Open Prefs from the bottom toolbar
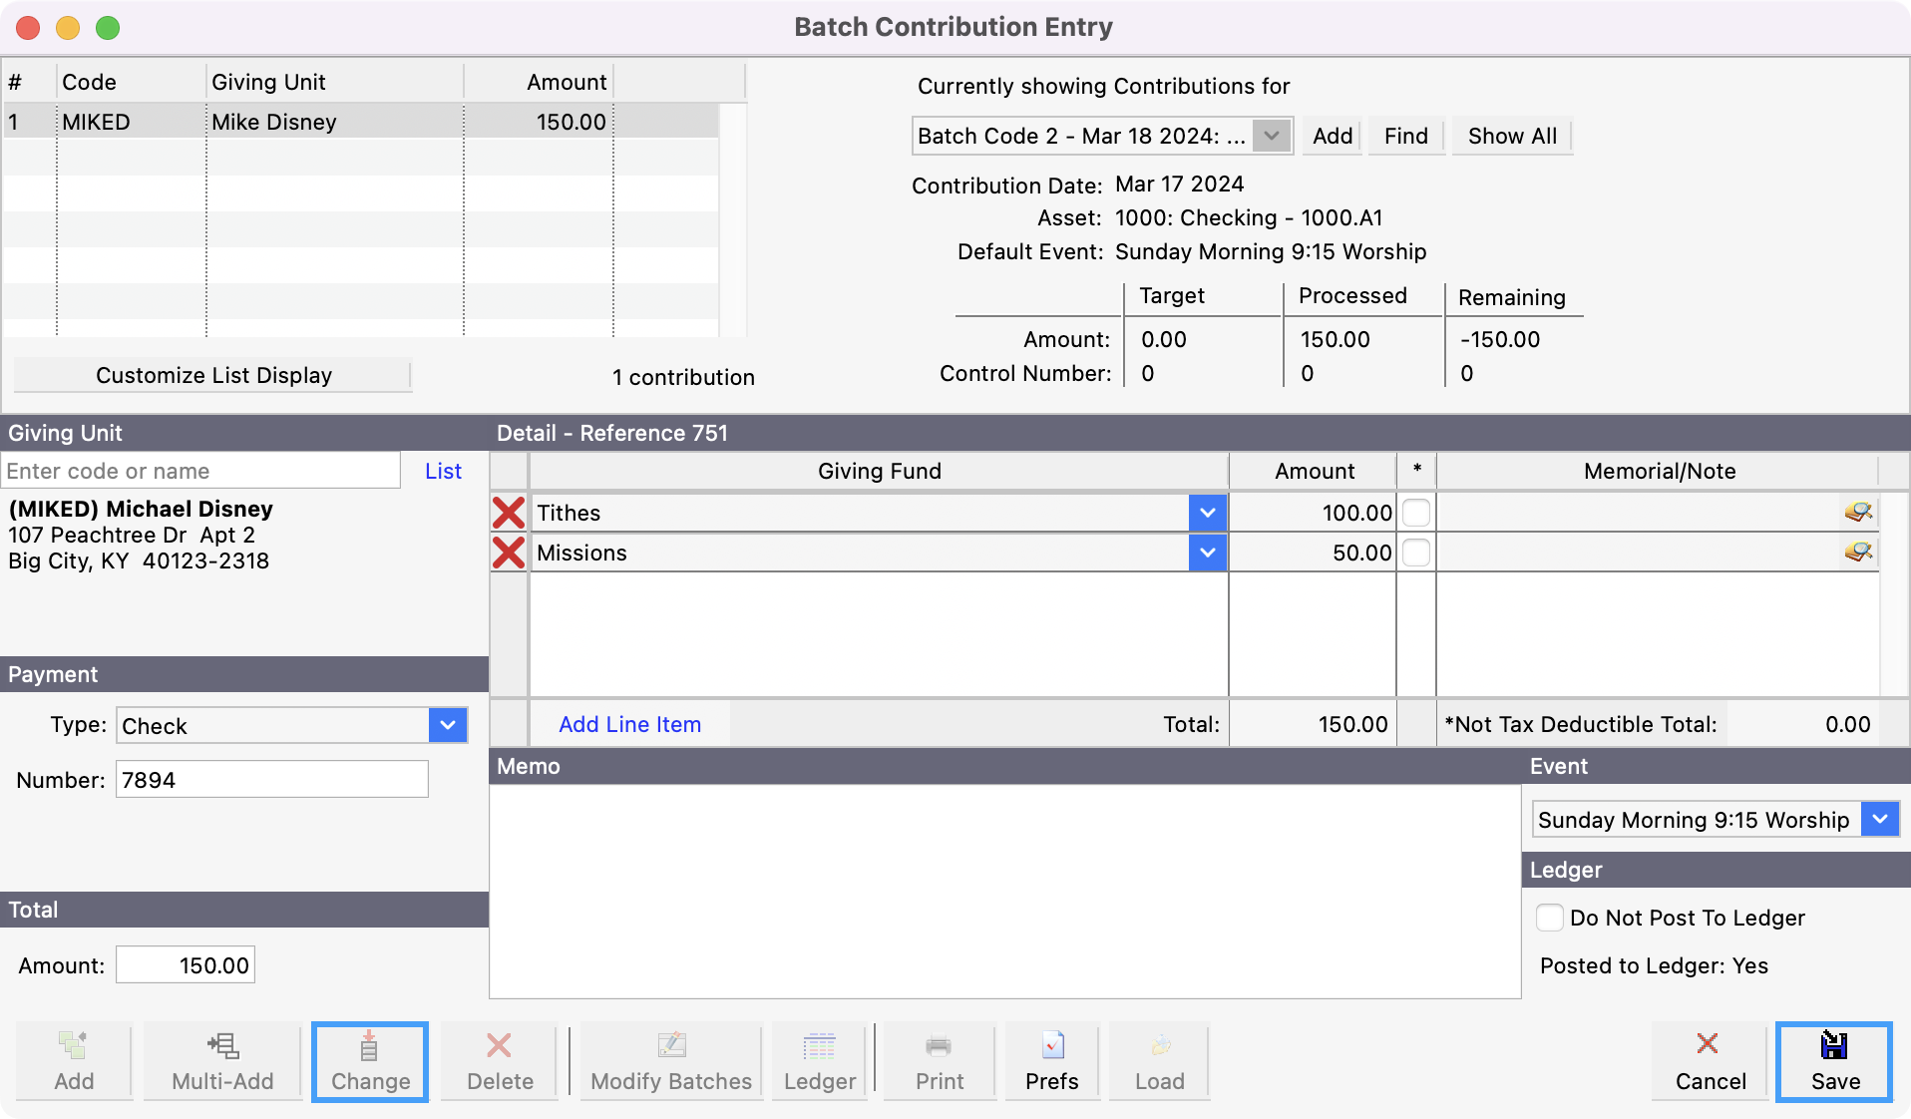Image resolution: width=1911 pixels, height=1119 pixels. tap(1050, 1060)
